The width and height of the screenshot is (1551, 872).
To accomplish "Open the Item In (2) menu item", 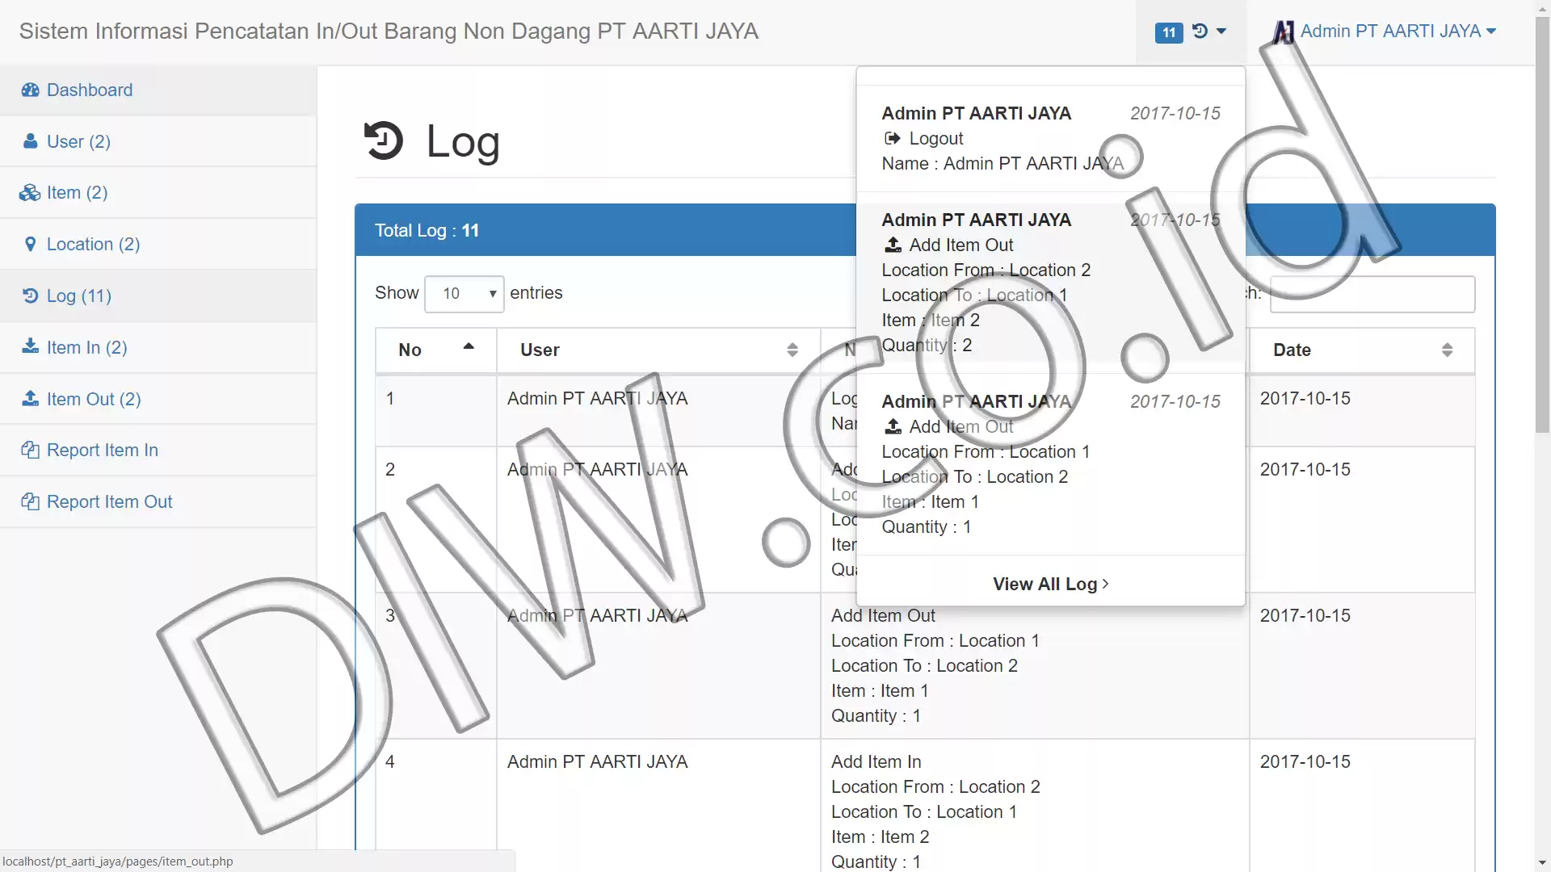I will click(158, 347).
